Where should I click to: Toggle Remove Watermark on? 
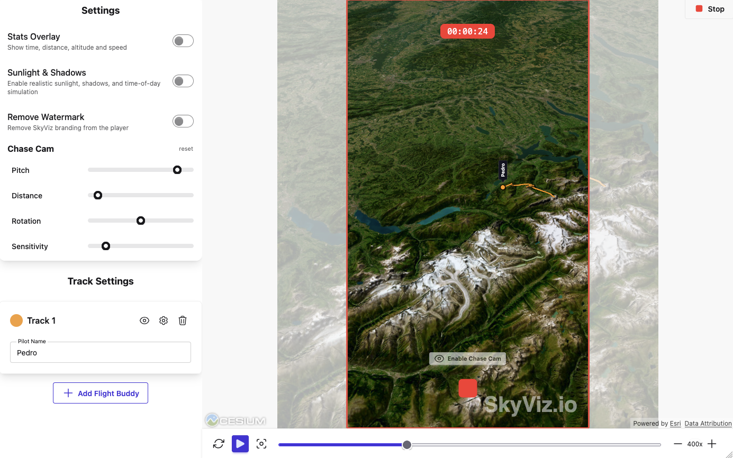pos(183,121)
